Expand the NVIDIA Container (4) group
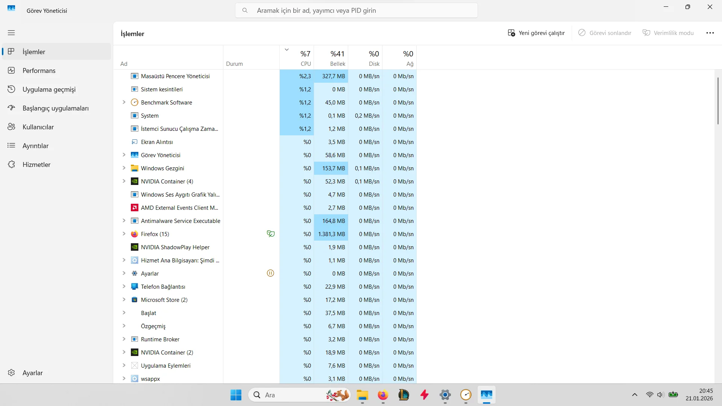The height and width of the screenshot is (406, 722). click(124, 181)
